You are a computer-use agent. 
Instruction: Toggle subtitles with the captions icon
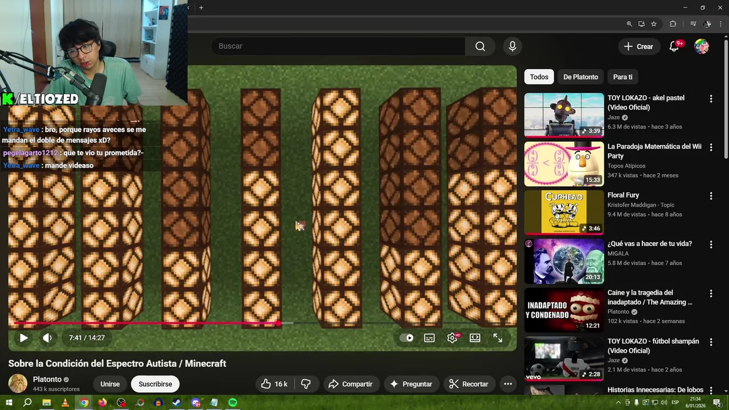click(429, 338)
